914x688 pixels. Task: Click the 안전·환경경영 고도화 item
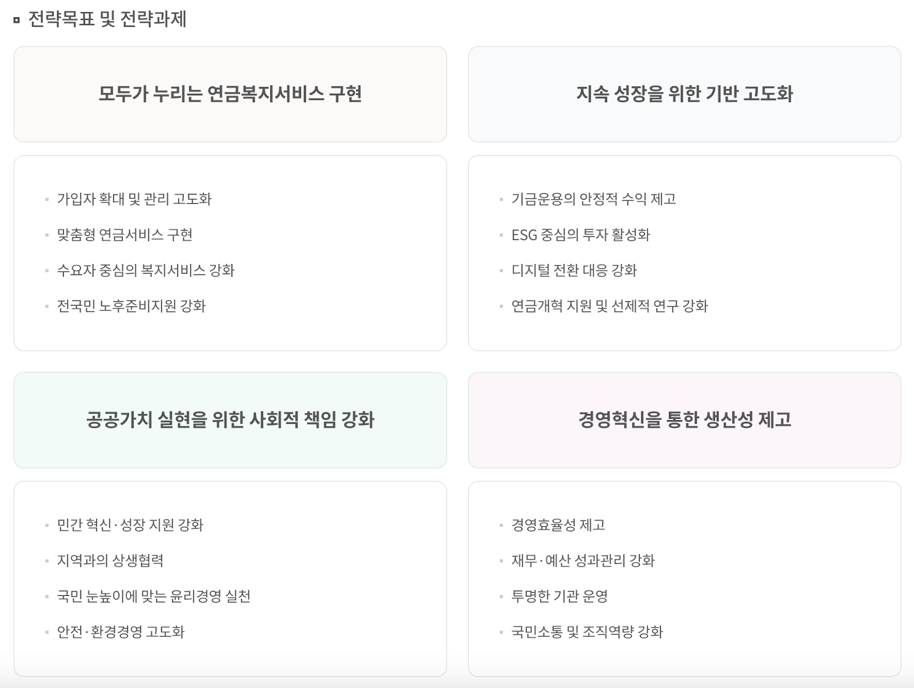[121, 632]
